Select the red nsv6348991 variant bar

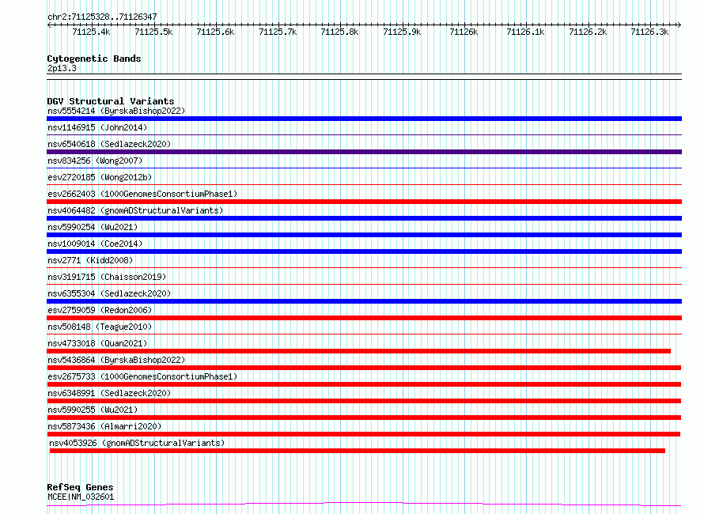(x=364, y=401)
